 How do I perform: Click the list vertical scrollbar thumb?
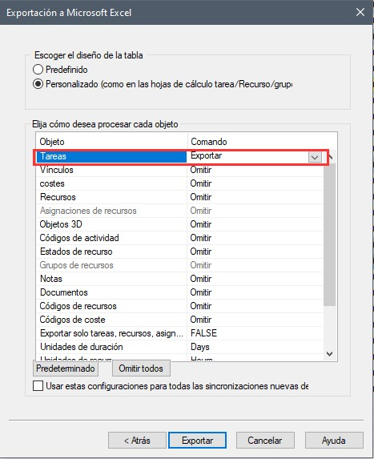329,235
